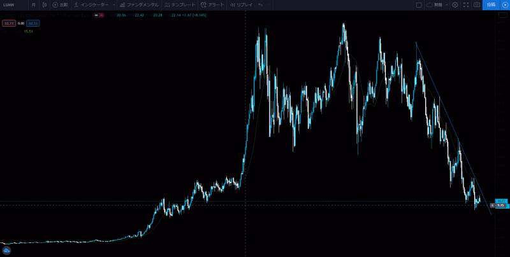Open chart settings gear icon

(455, 4)
